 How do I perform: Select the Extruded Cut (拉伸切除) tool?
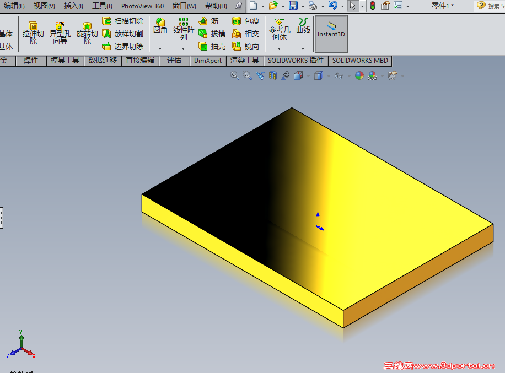(x=33, y=33)
